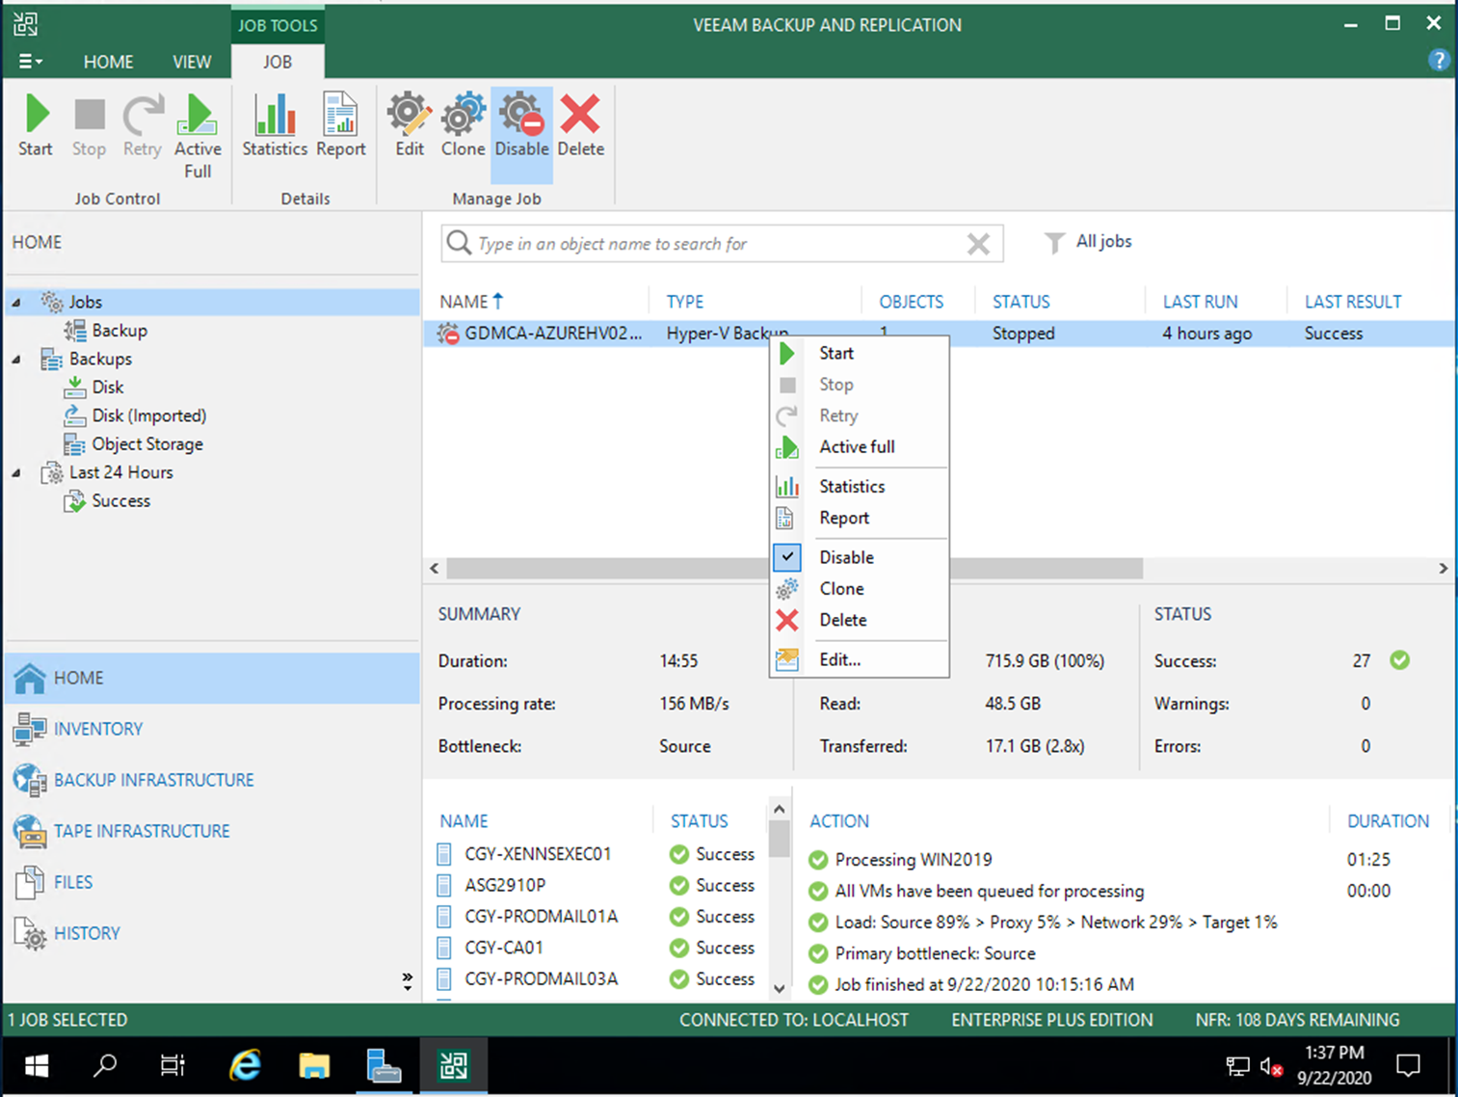
Task: Open File Explorer from taskbar
Action: tap(314, 1065)
